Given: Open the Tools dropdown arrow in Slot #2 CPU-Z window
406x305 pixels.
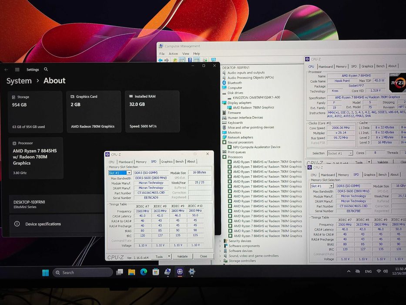Looking at the screenshot, I should coord(169,256).
